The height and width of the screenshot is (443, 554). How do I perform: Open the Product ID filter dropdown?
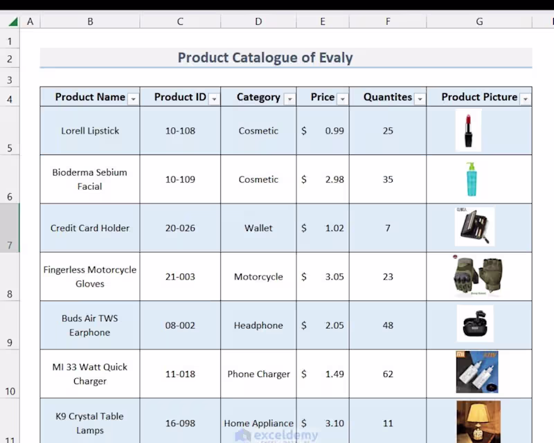[x=214, y=99]
